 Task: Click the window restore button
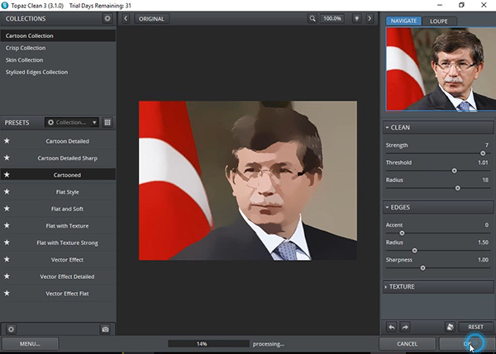click(461, 5)
